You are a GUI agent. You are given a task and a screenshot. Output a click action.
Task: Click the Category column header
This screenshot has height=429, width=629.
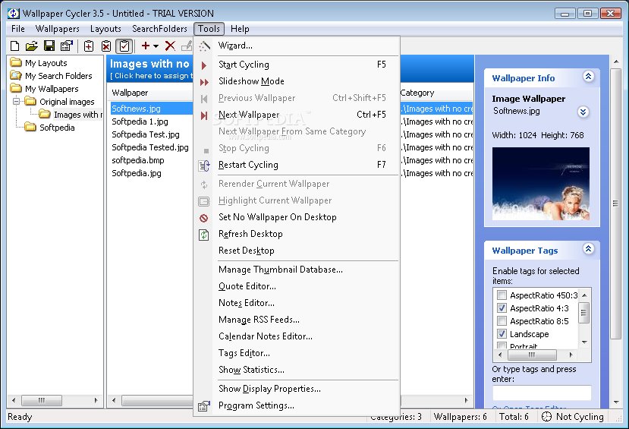(436, 93)
